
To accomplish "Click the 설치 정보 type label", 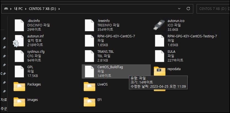I will 34,40.
